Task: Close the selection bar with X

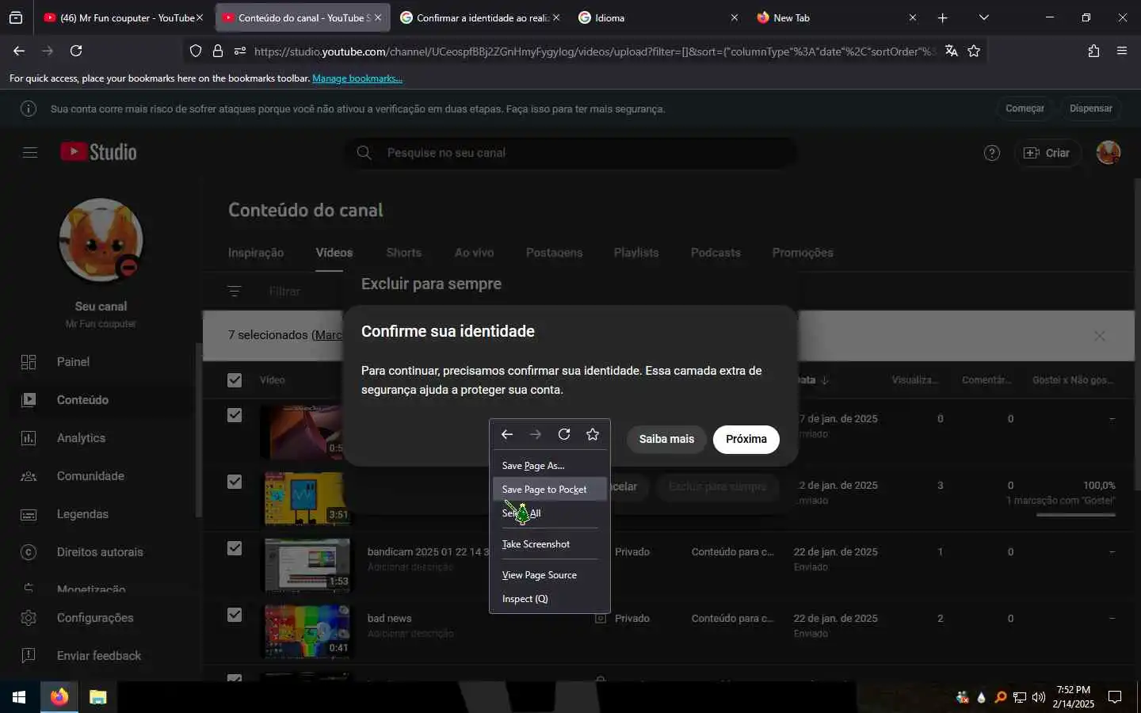Action: pyautogui.click(x=1099, y=336)
